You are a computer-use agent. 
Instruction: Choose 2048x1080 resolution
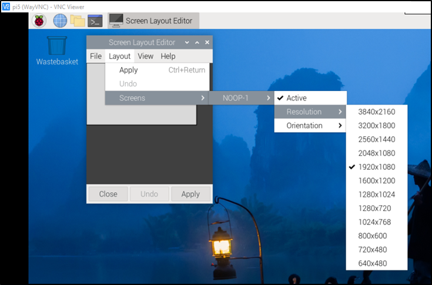pos(377,153)
